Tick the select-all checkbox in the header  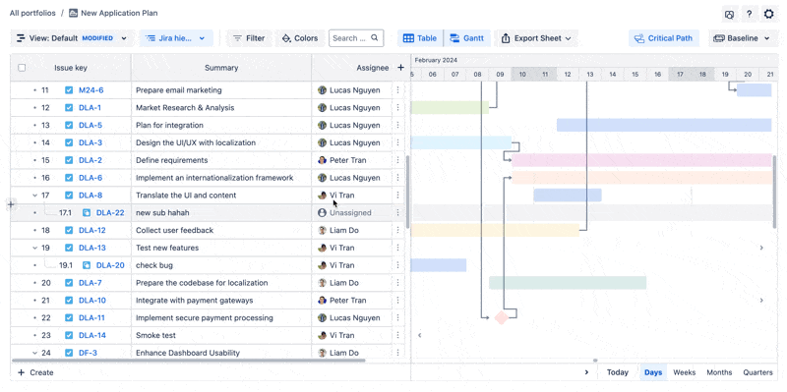[x=22, y=68]
